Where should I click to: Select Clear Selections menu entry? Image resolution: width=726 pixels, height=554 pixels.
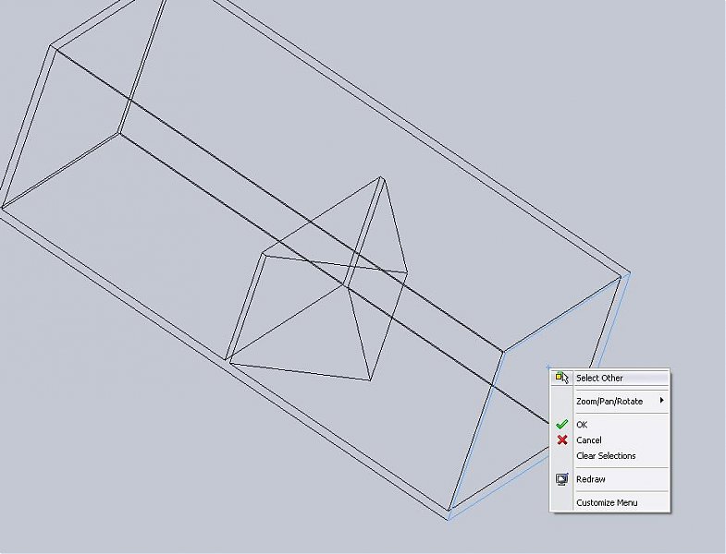609,455
